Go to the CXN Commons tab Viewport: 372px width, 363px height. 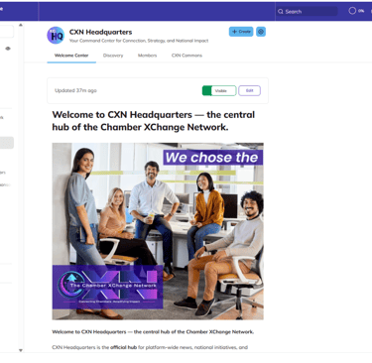pos(186,56)
